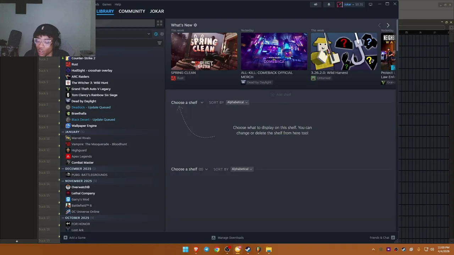The width and height of the screenshot is (454, 255).
Task: Select Counter-Strike 2 in library
Action: coord(83,58)
